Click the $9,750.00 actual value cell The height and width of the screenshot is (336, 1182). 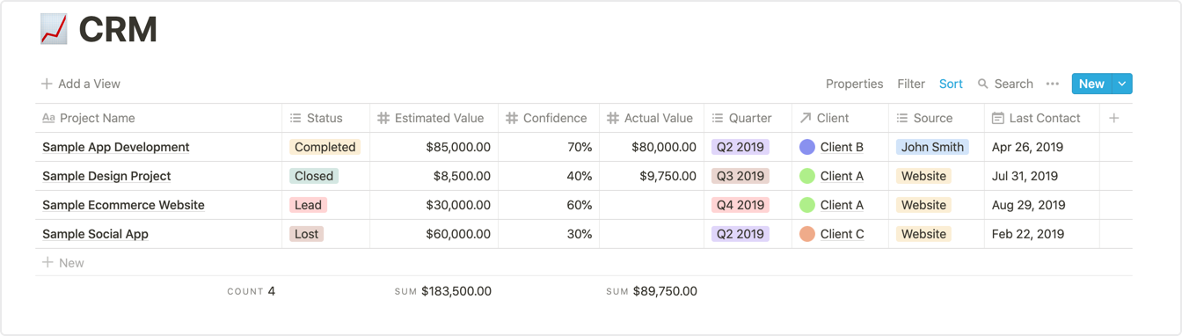point(652,176)
